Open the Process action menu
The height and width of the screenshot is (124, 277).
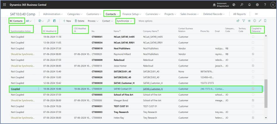click(x=93, y=21)
